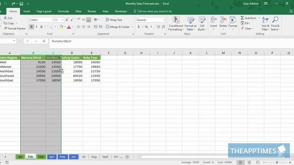Image resolution: width=294 pixels, height=165 pixels.
Task: Toggle Underline formatting
Action: pyautogui.click(x=41, y=27)
